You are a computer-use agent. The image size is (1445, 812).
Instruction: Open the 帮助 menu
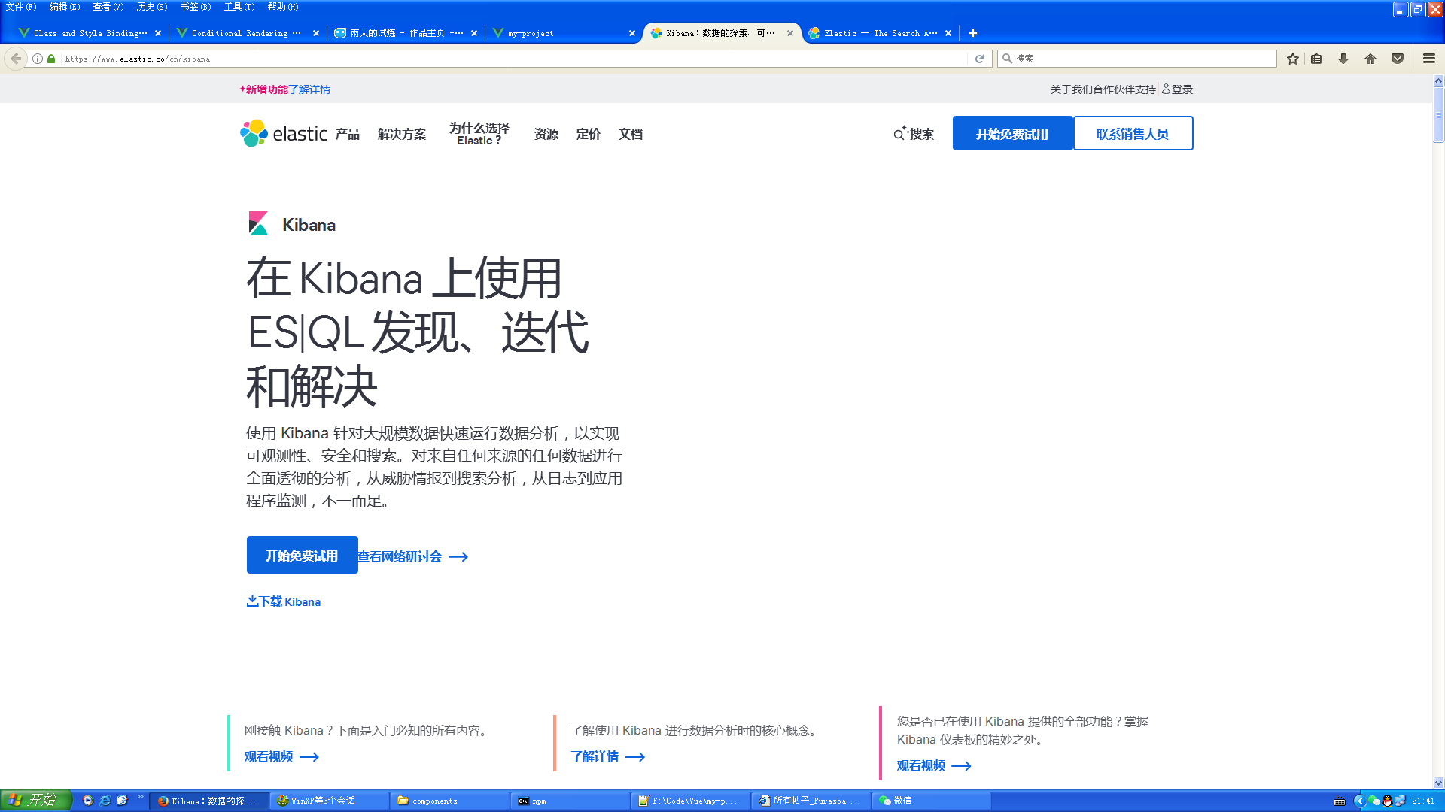(282, 7)
